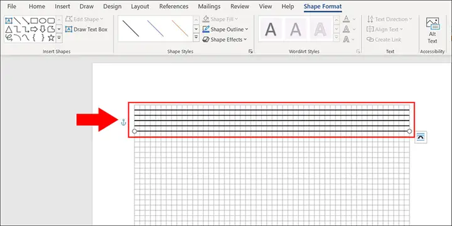The height and width of the screenshot is (226, 452).
Task: Open the Edit Shape dropdown
Action: tap(84, 19)
